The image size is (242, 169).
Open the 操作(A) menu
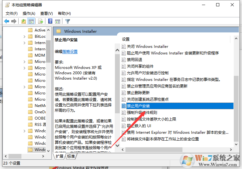(x=29, y=14)
